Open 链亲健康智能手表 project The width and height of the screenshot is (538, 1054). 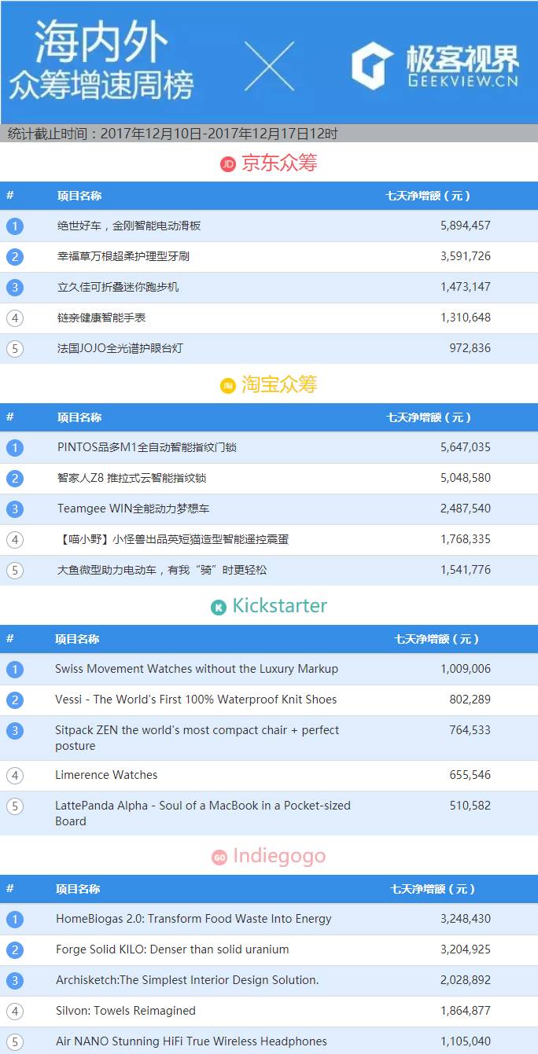[101, 318]
